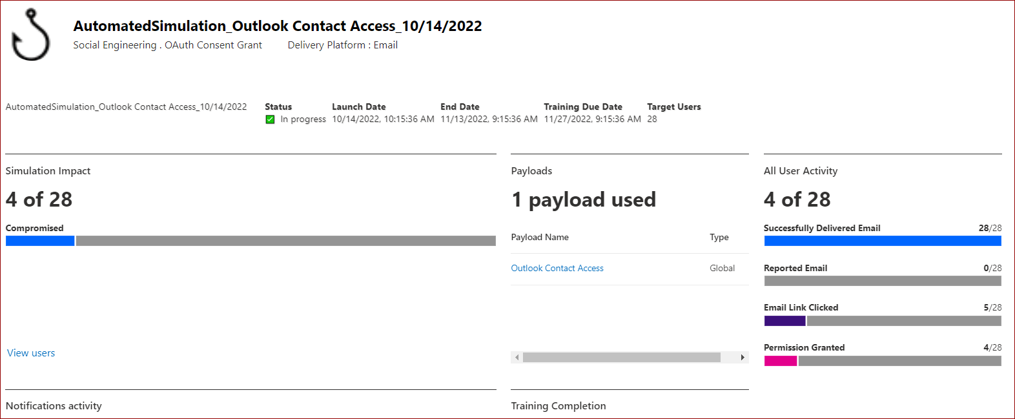Image resolution: width=1015 pixels, height=419 pixels.
Task: Click the payloads scrollbar left arrow
Action: coord(517,357)
